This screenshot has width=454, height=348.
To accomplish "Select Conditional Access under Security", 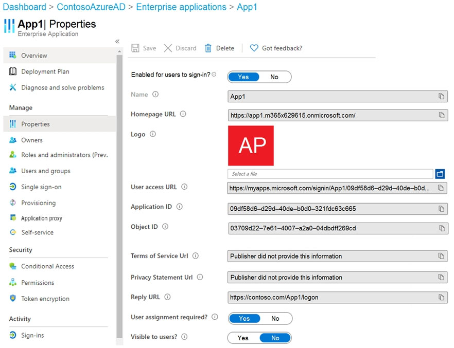I will 47,266.
